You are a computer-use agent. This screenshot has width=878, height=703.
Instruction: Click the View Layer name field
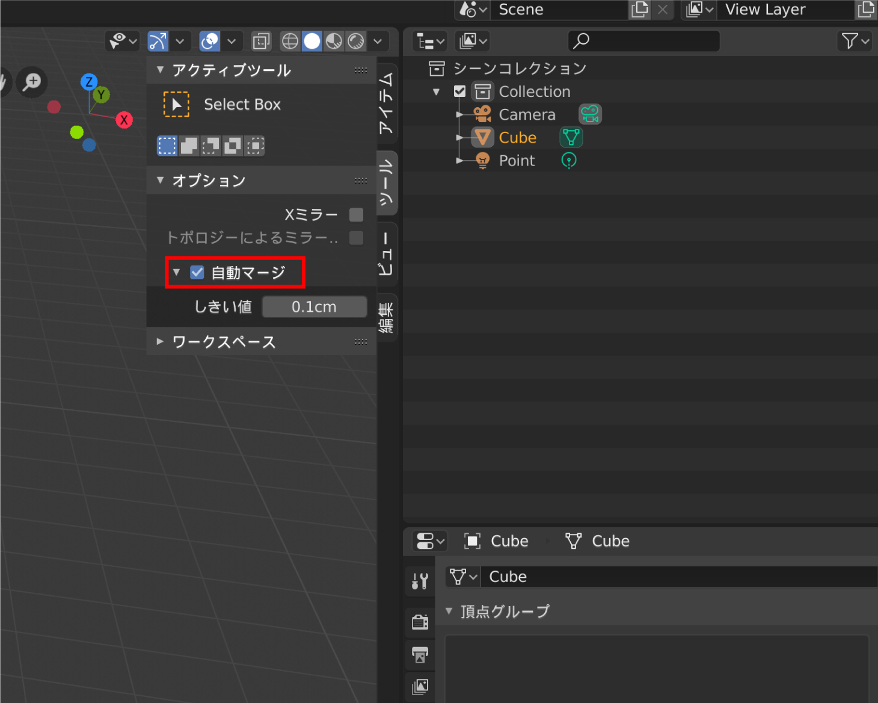[785, 10]
